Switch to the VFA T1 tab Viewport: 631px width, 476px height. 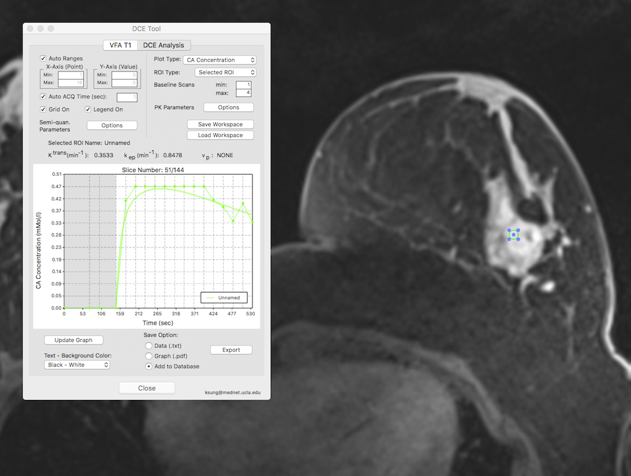121,46
